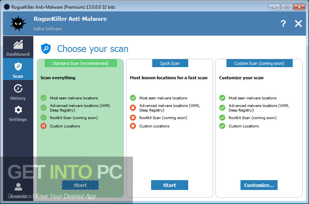Click green check for Standard 'Most seen malware locations'
309x204 pixels.
tap(44, 98)
